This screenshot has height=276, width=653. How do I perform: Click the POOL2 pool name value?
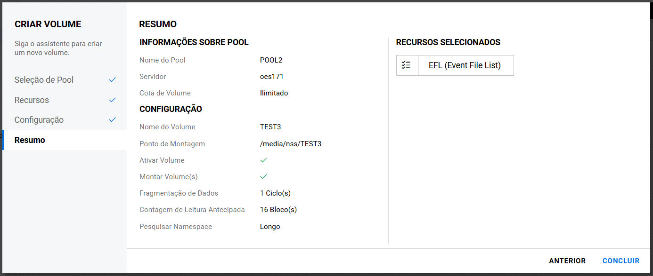pyautogui.click(x=271, y=60)
